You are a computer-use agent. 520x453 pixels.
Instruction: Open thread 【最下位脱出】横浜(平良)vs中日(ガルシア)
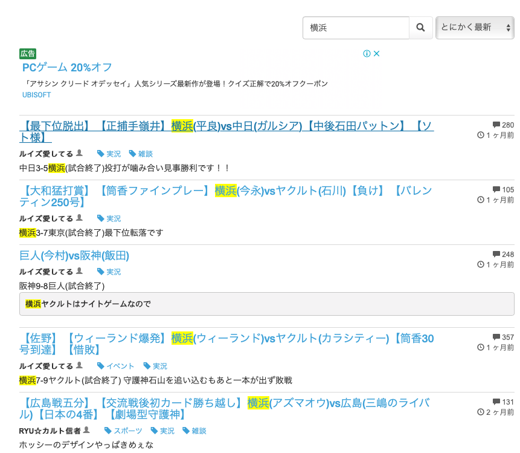pyautogui.click(x=226, y=131)
